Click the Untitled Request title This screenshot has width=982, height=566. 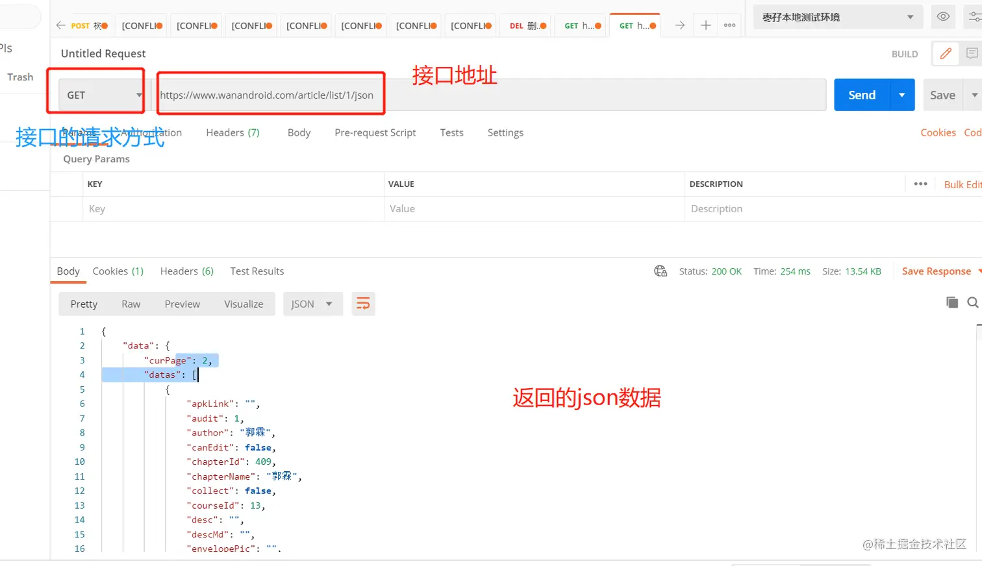pyautogui.click(x=103, y=54)
